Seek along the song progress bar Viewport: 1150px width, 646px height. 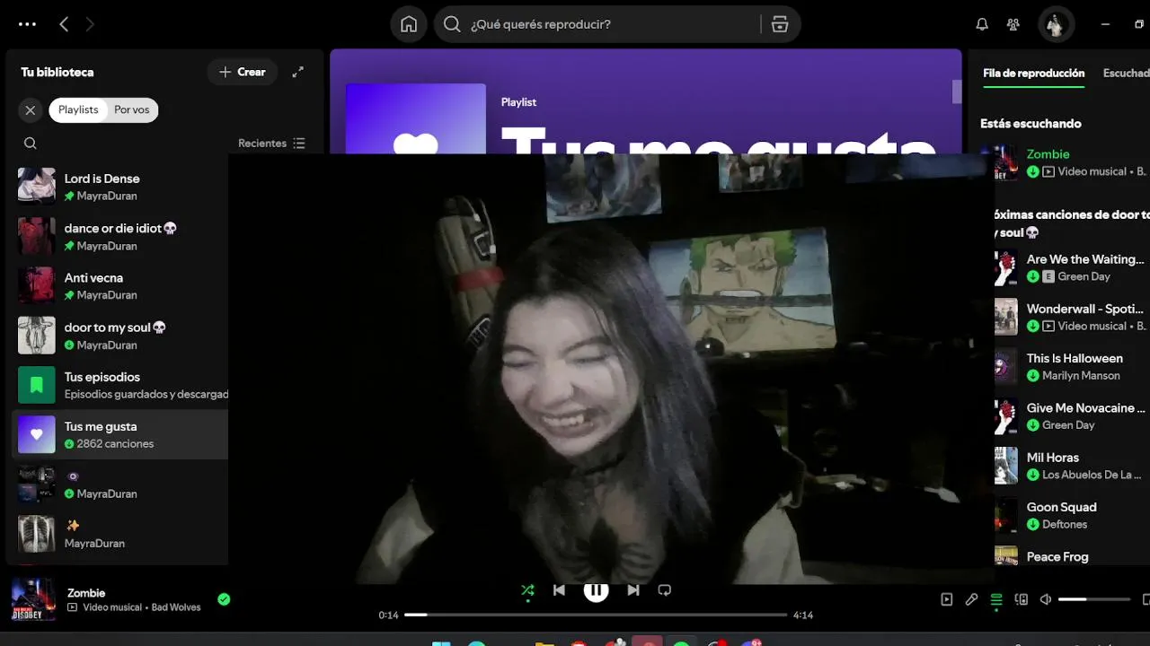click(596, 615)
